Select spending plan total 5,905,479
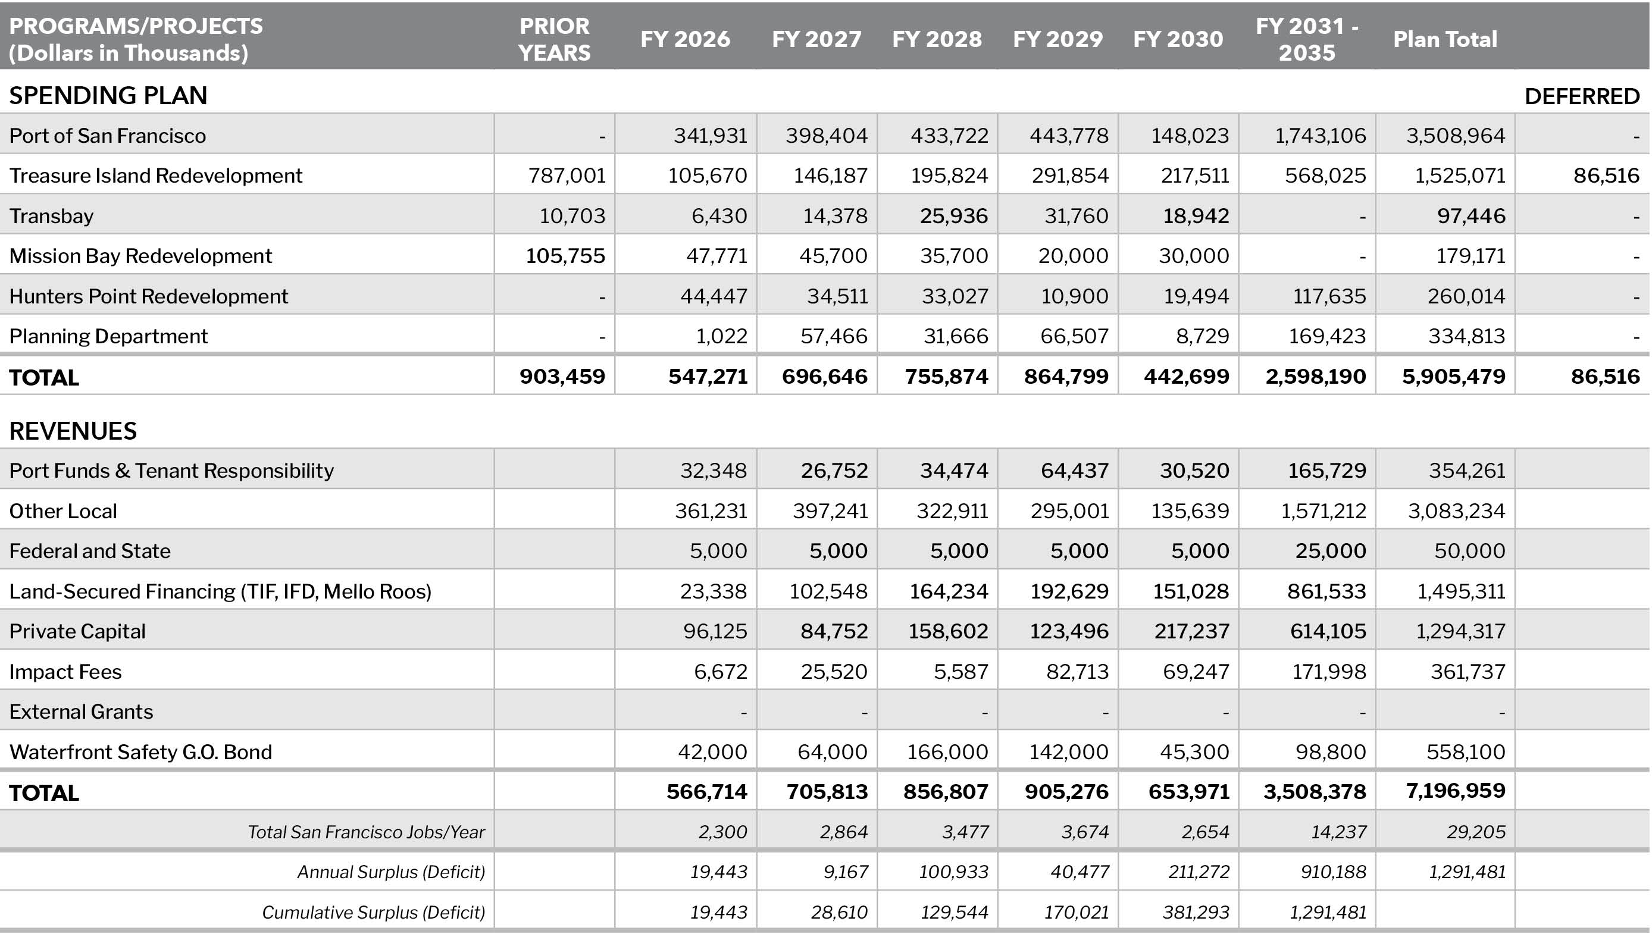This screenshot has height=943, width=1652. point(1454,376)
